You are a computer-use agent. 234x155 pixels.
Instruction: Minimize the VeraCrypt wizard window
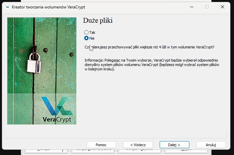point(192,7)
